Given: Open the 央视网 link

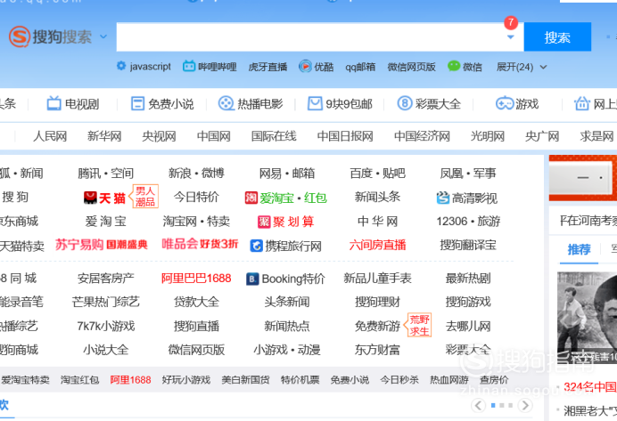Looking at the screenshot, I should (159, 136).
